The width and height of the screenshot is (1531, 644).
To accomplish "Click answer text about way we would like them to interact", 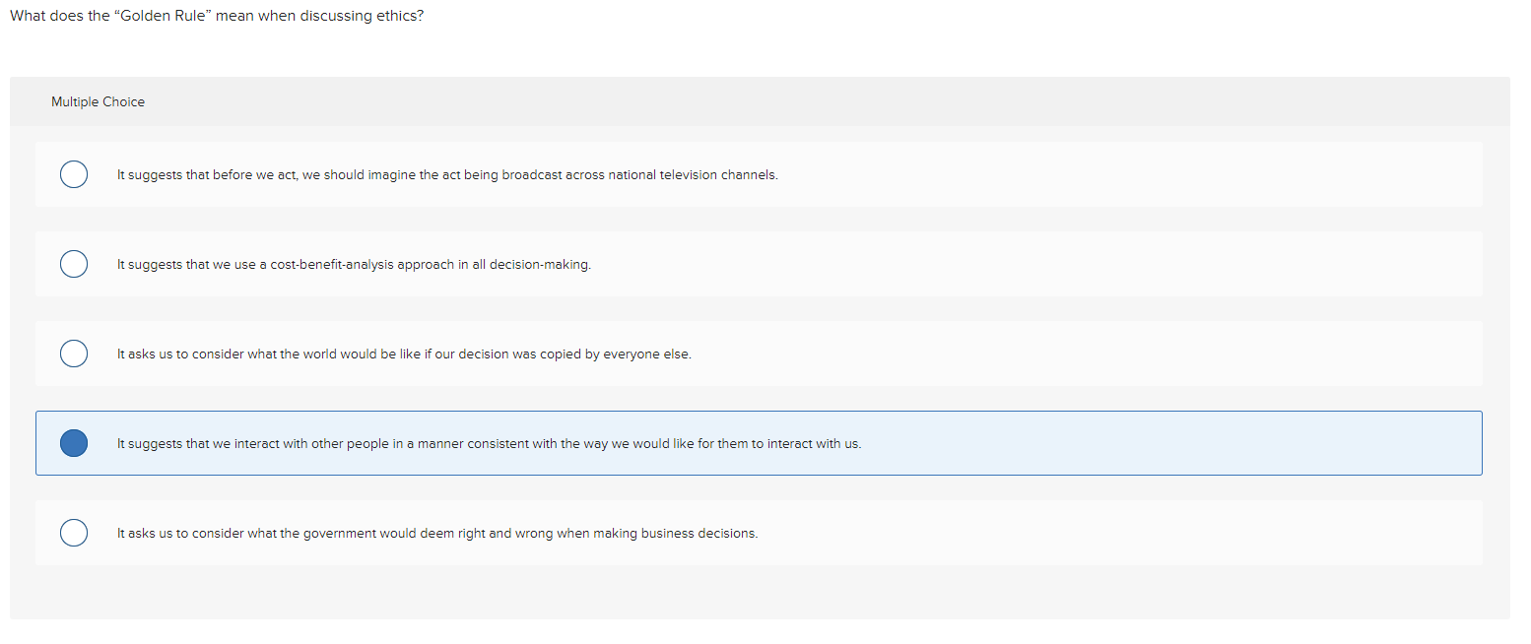I will tap(489, 444).
